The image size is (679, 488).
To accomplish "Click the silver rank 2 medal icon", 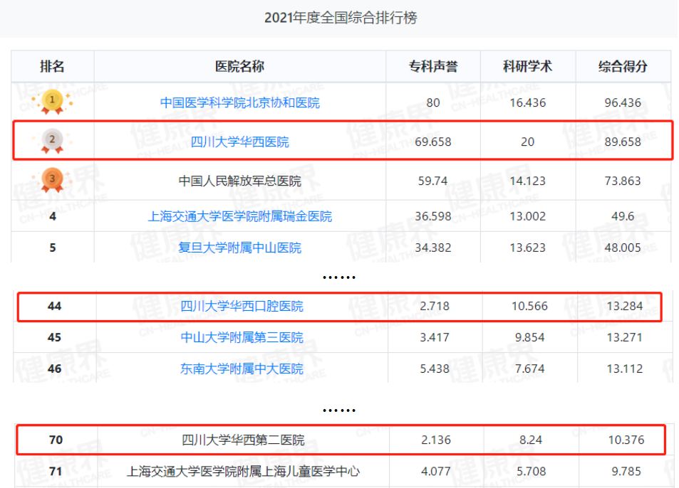I will point(52,141).
